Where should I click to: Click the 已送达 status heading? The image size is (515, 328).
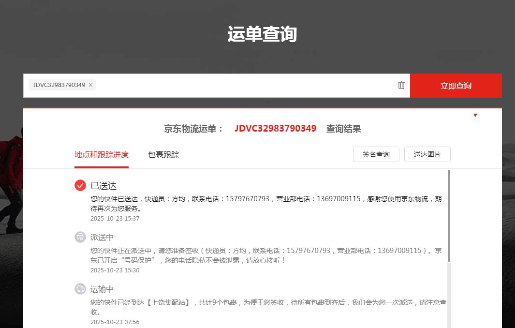[103, 186]
